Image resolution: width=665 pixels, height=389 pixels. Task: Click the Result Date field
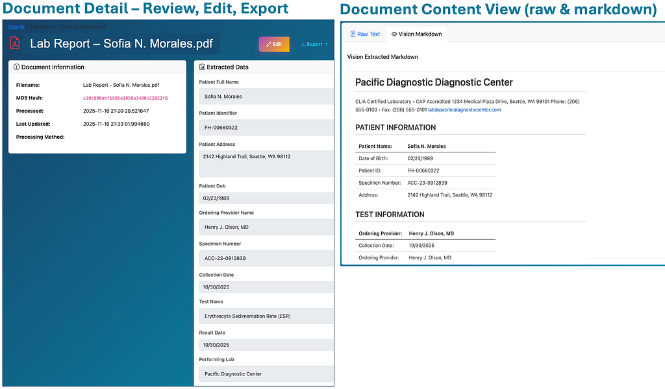tap(266, 345)
